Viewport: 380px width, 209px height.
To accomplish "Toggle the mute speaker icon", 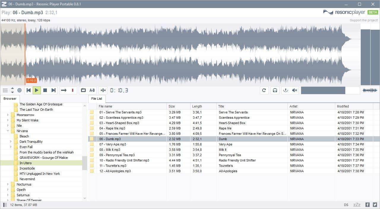I will [295, 90].
